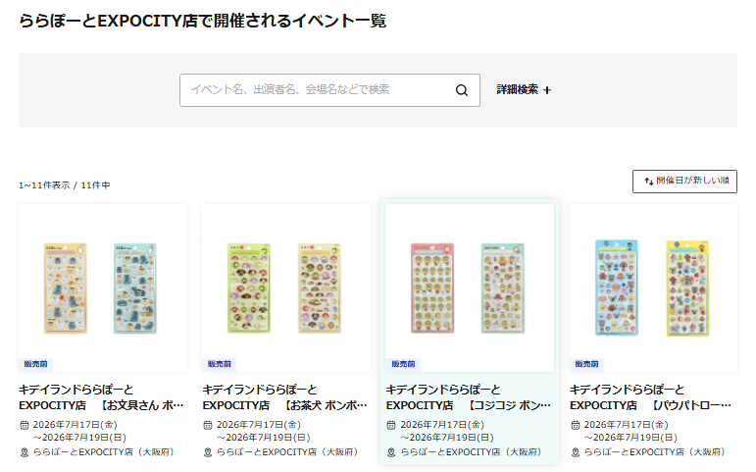Open the お文具さん ボンボン event title link
This screenshot has width=756, height=472.
(101, 397)
